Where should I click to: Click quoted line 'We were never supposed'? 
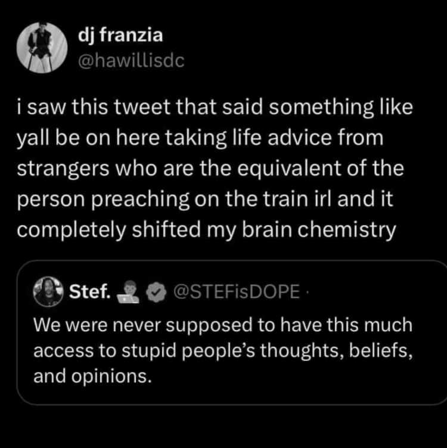point(223,325)
